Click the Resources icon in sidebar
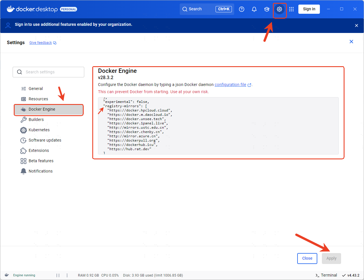 tap(24, 99)
